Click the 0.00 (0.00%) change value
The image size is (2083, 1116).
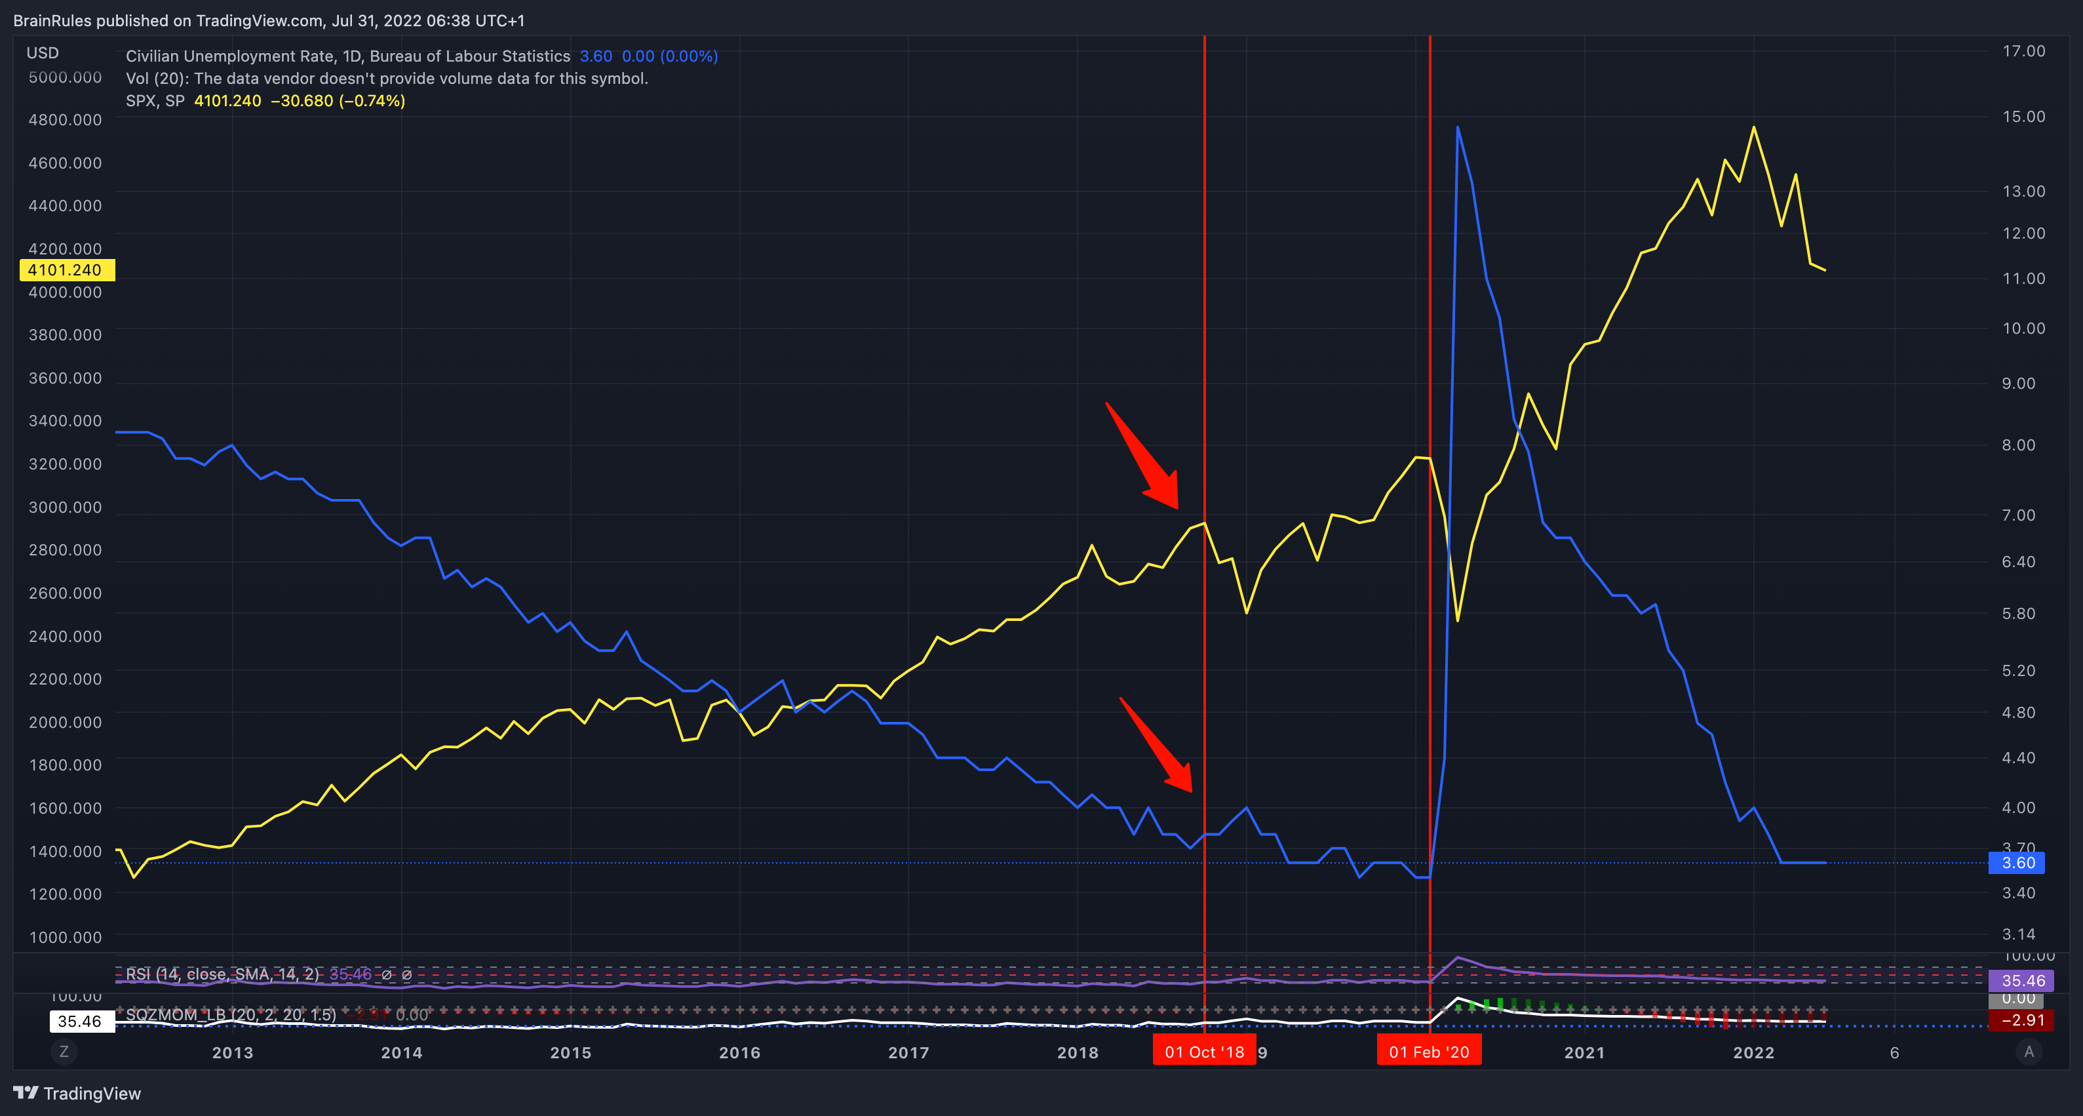(670, 56)
